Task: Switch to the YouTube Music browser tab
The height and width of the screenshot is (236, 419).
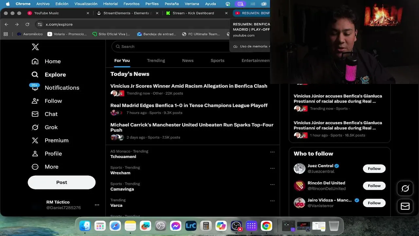Action: point(58,13)
